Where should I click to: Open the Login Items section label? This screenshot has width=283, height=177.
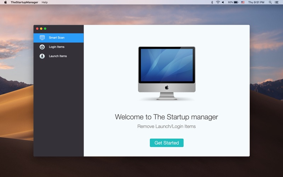point(57,47)
